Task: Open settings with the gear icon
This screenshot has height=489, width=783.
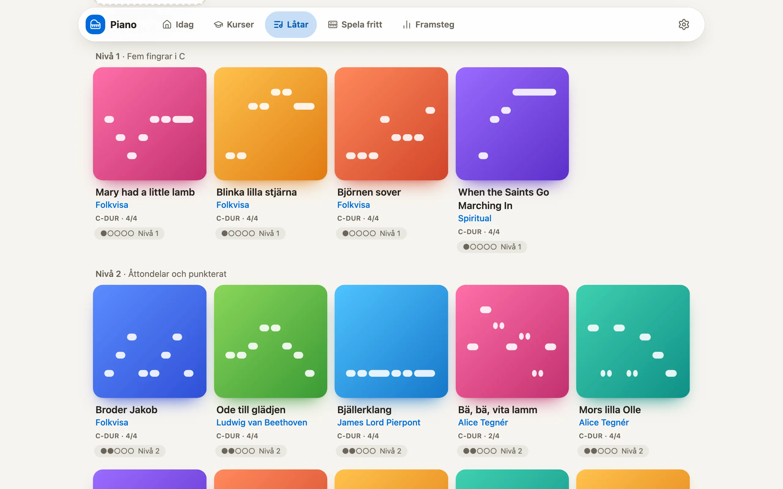Action: click(684, 24)
